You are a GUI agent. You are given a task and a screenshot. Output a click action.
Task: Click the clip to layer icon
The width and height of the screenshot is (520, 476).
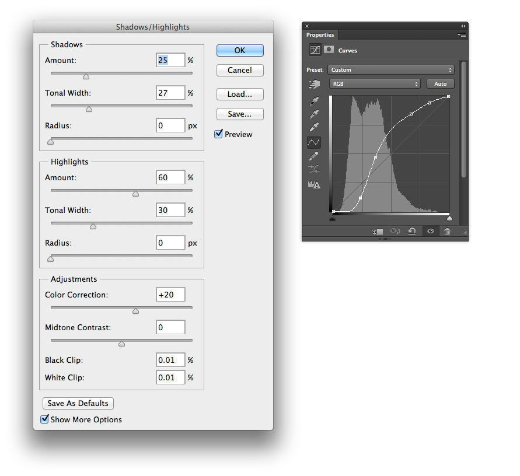coord(378,232)
